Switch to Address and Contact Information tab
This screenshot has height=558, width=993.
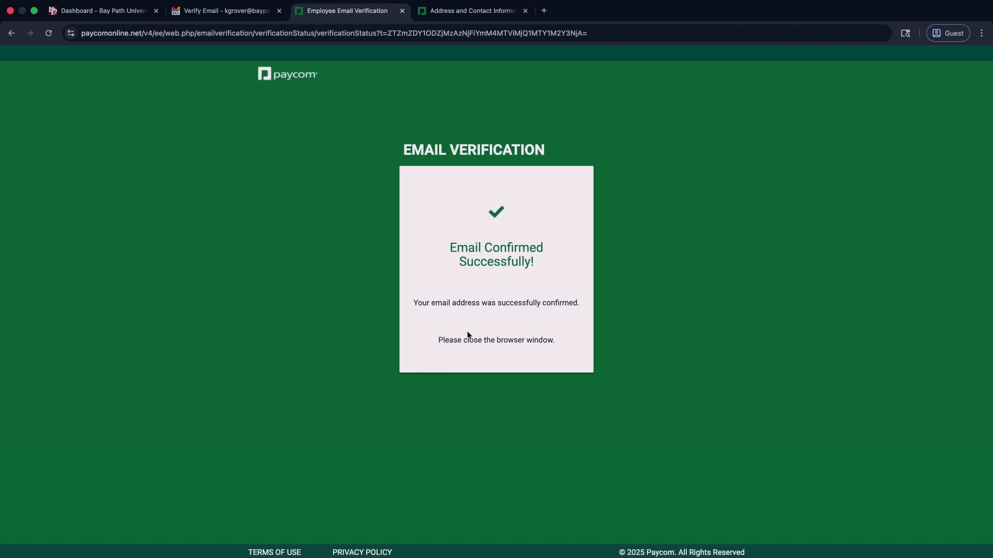tap(472, 11)
